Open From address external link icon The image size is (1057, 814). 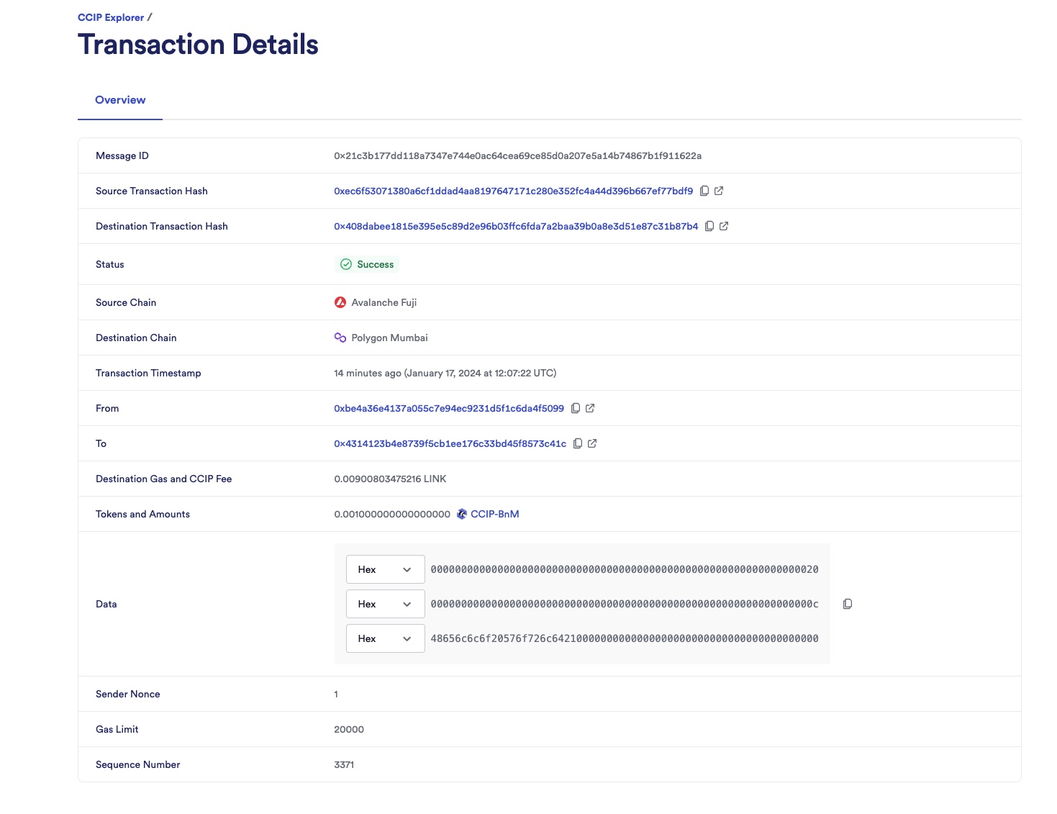(590, 408)
